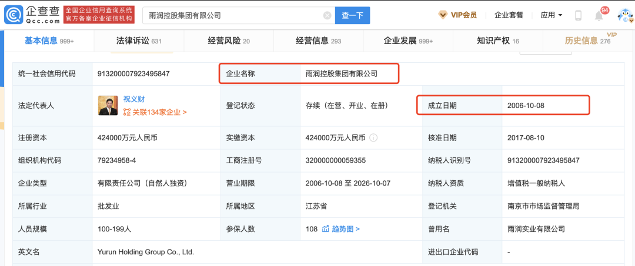635x266 pixels.
Task: Switch to 知识产权 tab
Action: pos(498,41)
